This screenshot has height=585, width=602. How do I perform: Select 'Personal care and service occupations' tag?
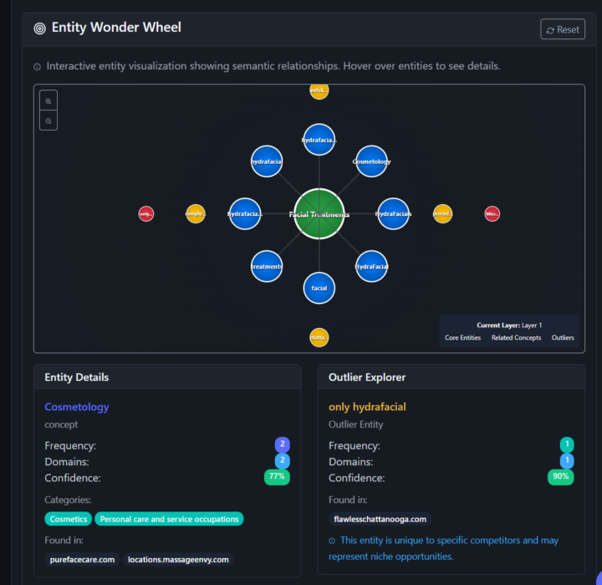[169, 519]
